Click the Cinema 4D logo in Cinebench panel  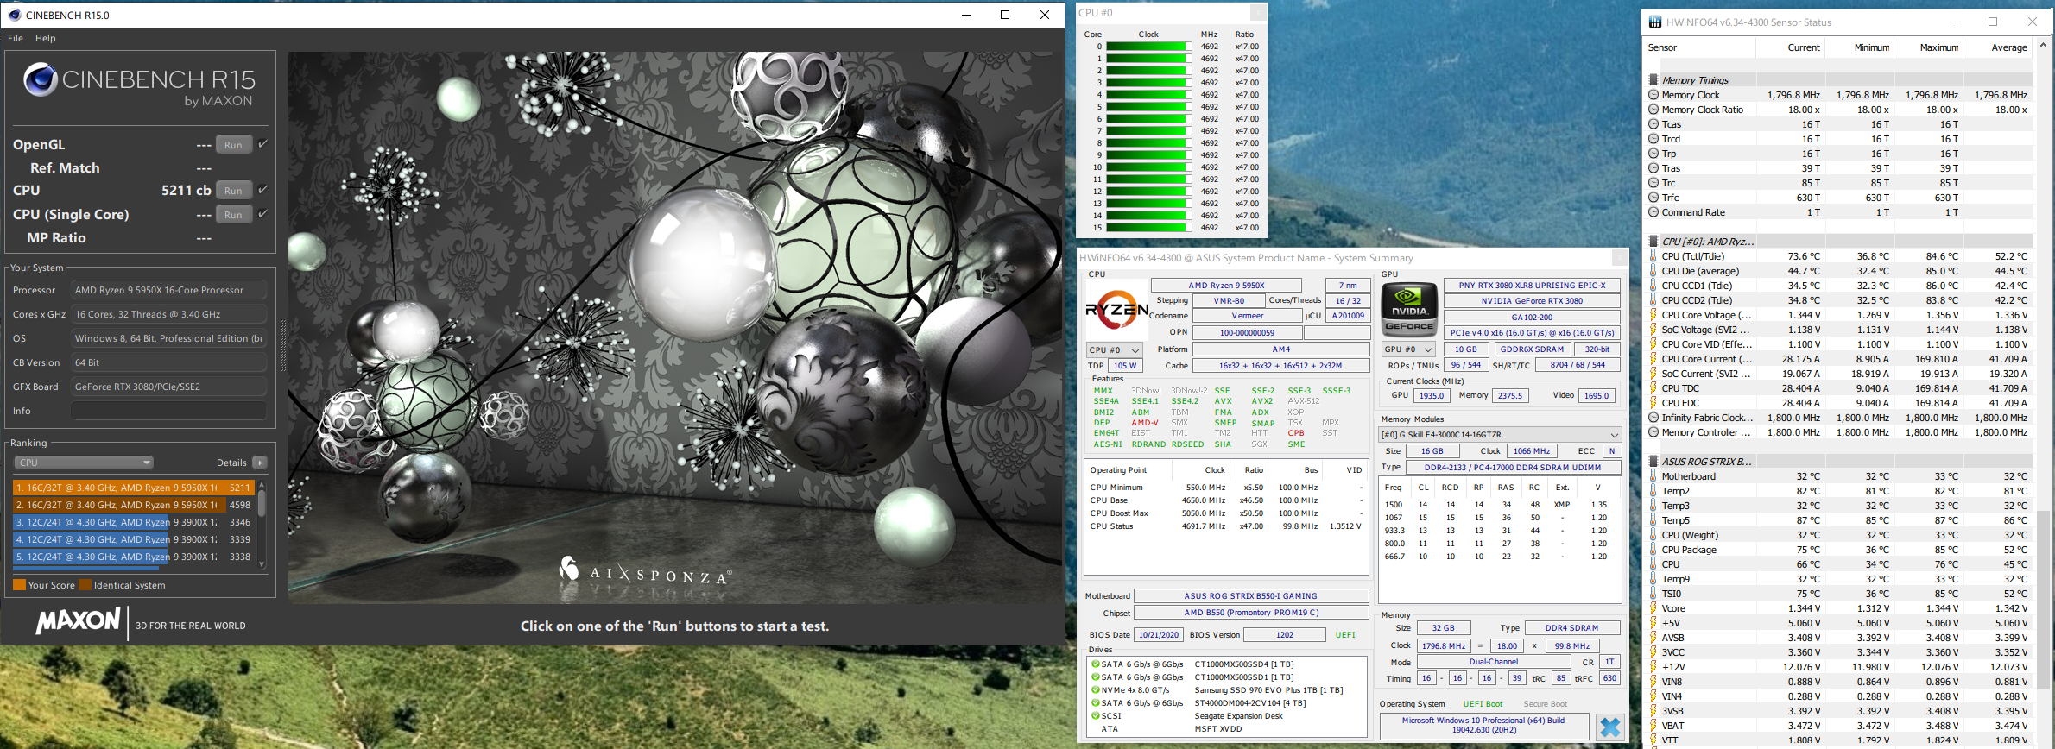click(41, 79)
